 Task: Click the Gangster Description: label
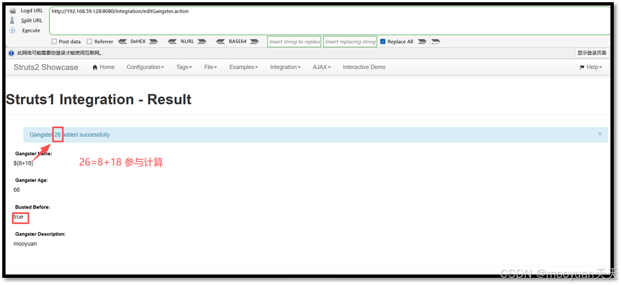click(x=41, y=234)
